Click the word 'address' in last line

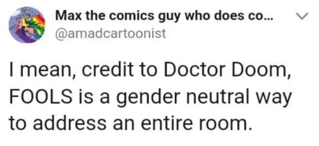[69, 123]
